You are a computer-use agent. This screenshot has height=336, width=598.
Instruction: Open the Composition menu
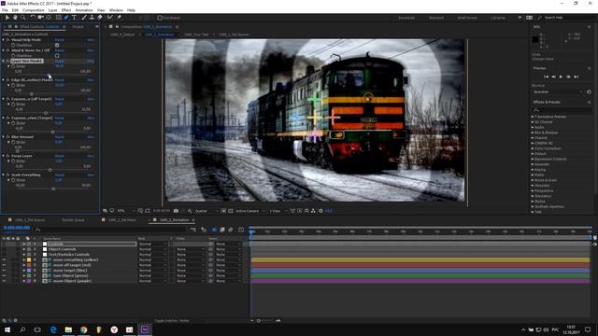click(34, 10)
